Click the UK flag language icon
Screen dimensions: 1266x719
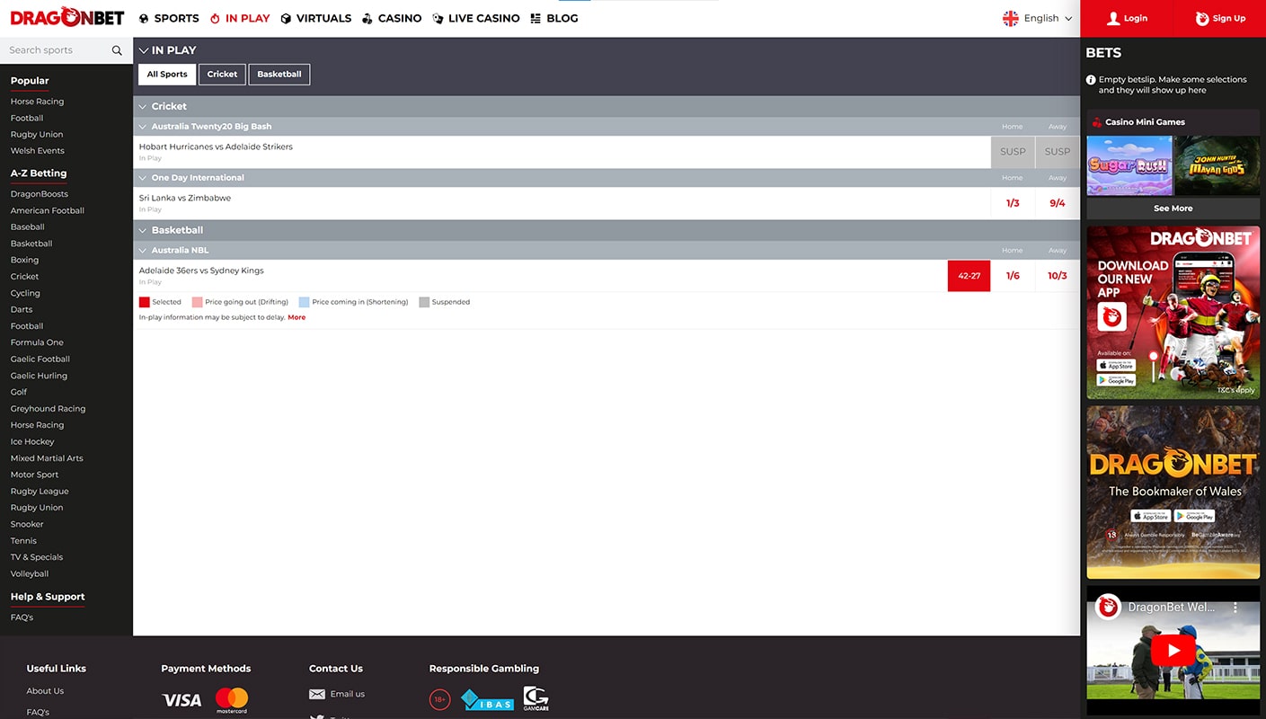click(x=1011, y=18)
